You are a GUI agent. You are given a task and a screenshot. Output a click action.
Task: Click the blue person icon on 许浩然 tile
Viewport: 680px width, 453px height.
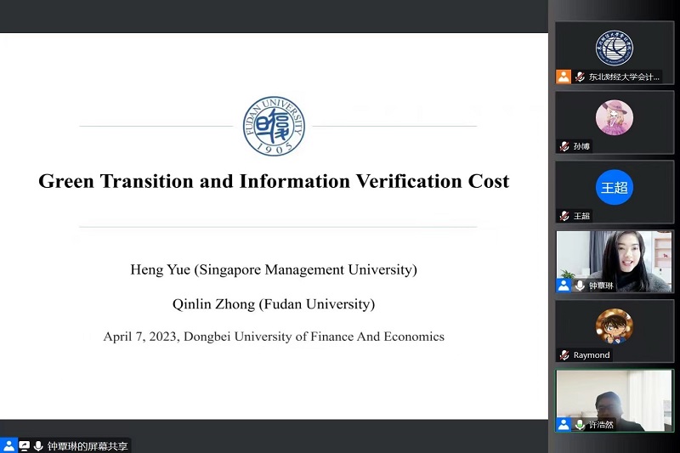point(564,424)
